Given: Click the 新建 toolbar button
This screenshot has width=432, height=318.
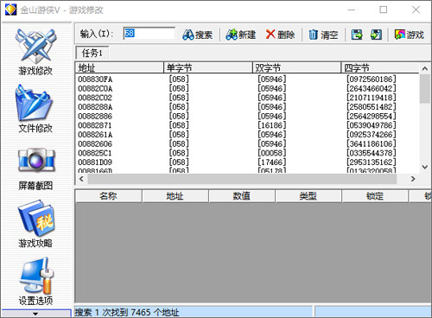Looking at the screenshot, I should pyautogui.click(x=241, y=35).
